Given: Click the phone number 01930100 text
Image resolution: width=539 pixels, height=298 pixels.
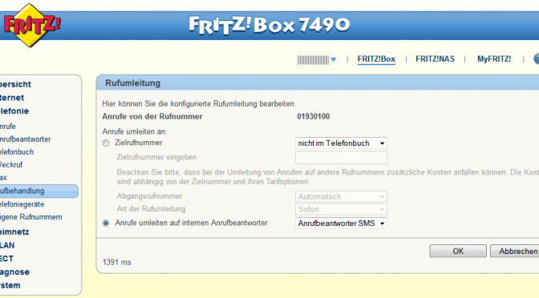Looking at the screenshot, I should pos(313,116).
